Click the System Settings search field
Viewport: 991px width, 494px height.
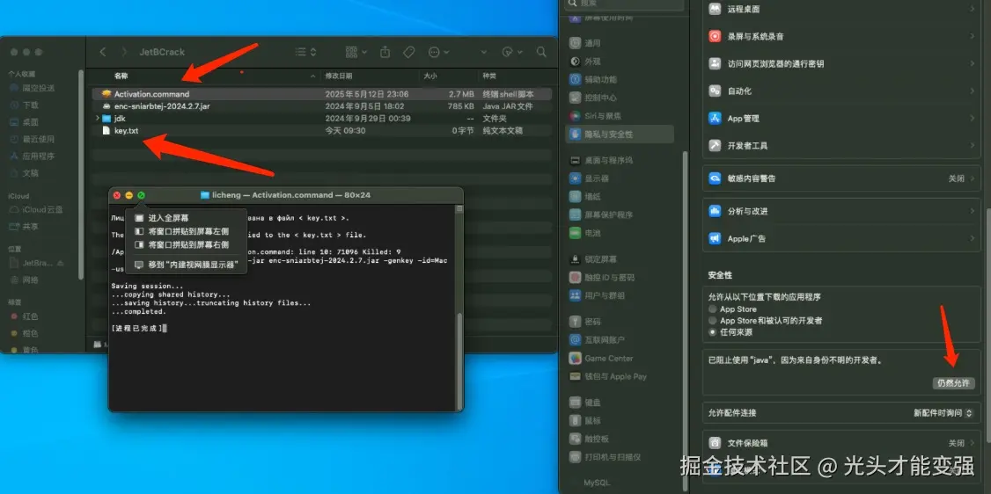click(624, 4)
